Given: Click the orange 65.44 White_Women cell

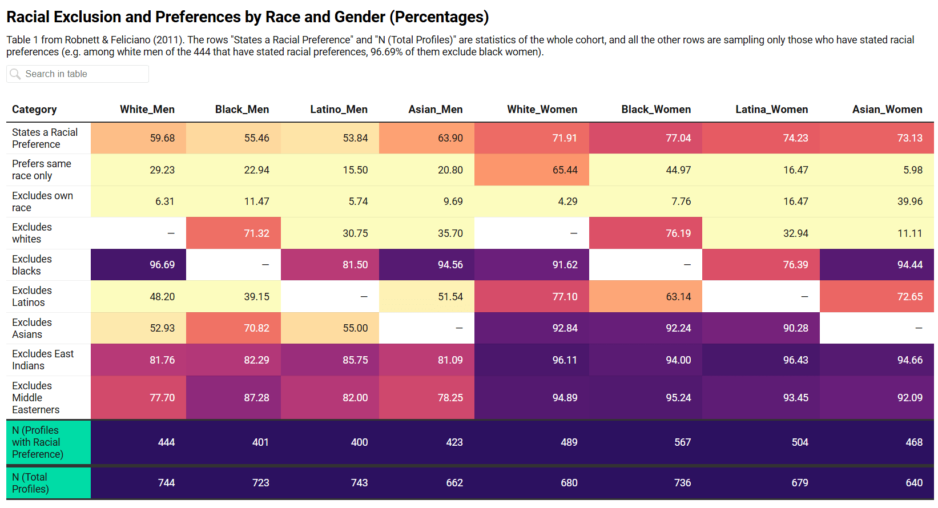Looking at the screenshot, I should [532, 170].
